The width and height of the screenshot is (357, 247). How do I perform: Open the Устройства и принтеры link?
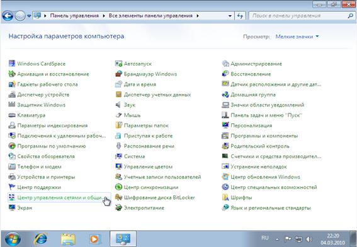[46, 177]
